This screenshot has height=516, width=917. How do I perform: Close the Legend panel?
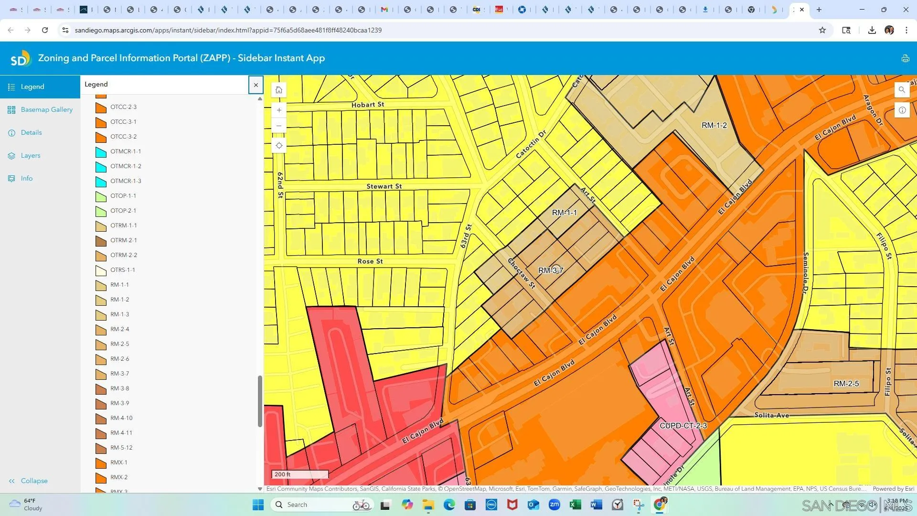(256, 85)
